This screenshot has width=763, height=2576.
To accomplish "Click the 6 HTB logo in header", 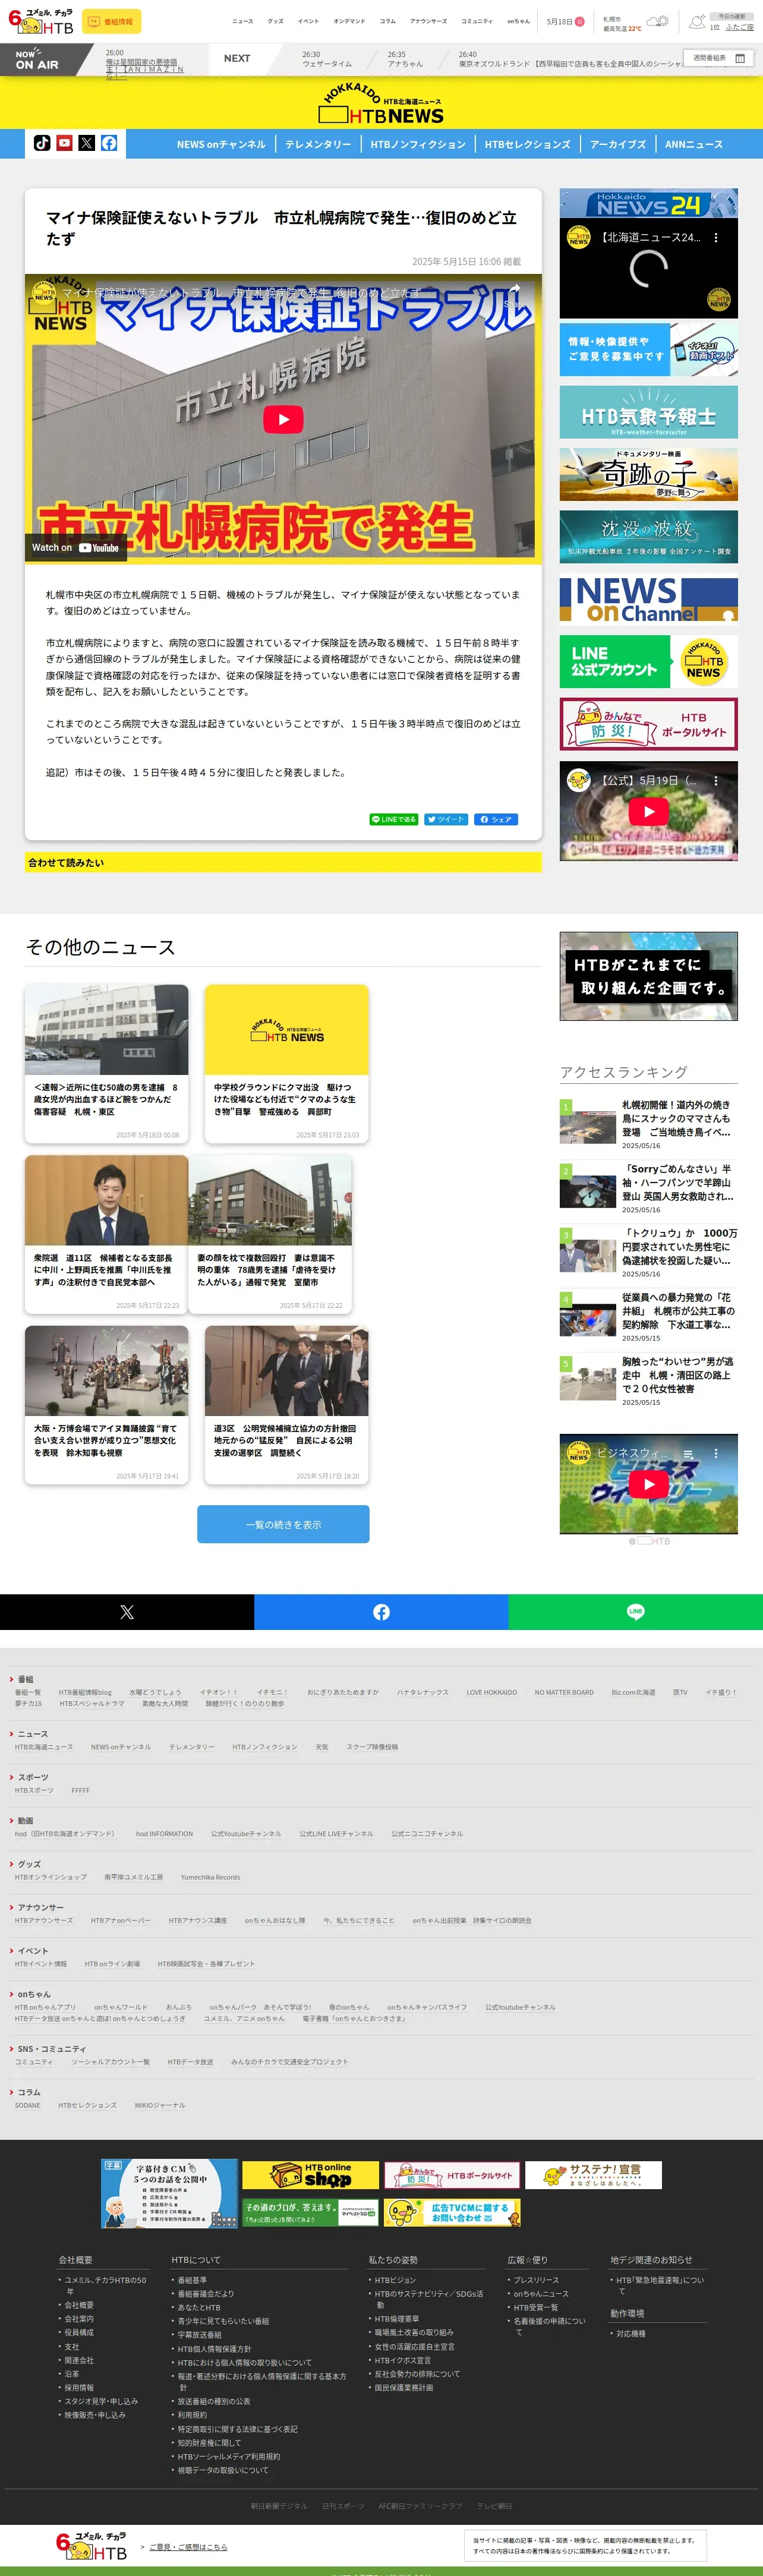I will (x=40, y=21).
